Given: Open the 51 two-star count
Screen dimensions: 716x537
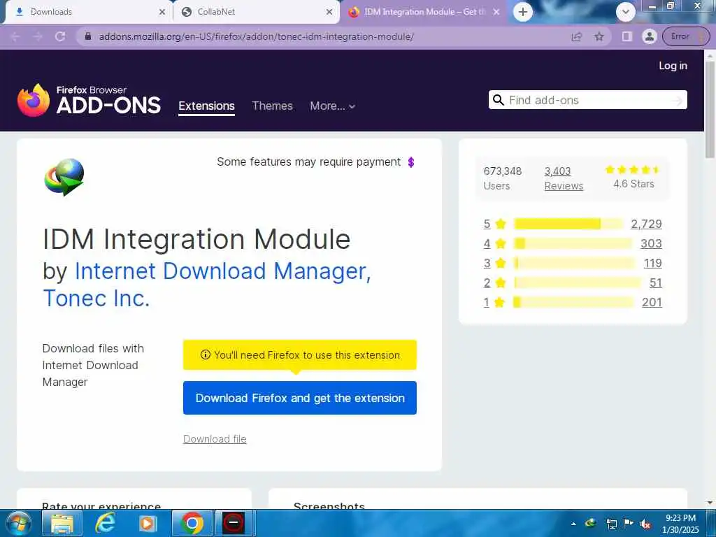Looking at the screenshot, I should click(x=656, y=282).
